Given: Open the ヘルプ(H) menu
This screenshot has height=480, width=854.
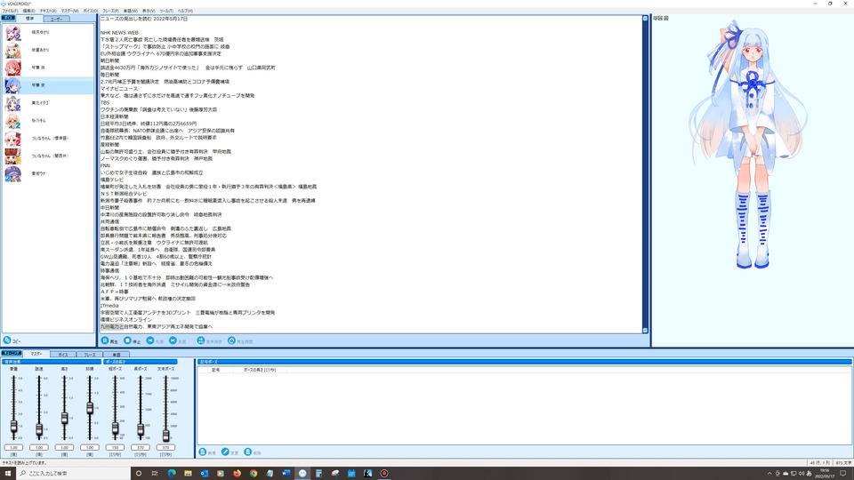Looking at the screenshot, I should pyautogui.click(x=185, y=11).
